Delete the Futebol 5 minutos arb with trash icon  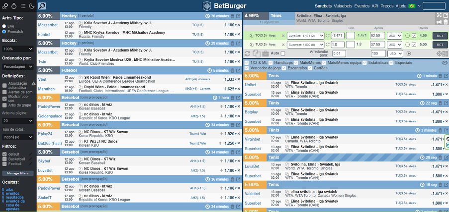[x=233, y=70]
